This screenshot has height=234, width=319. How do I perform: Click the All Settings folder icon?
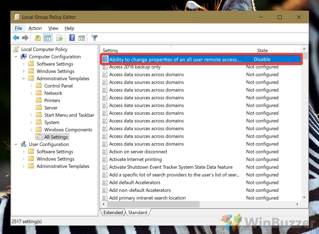point(39,137)
